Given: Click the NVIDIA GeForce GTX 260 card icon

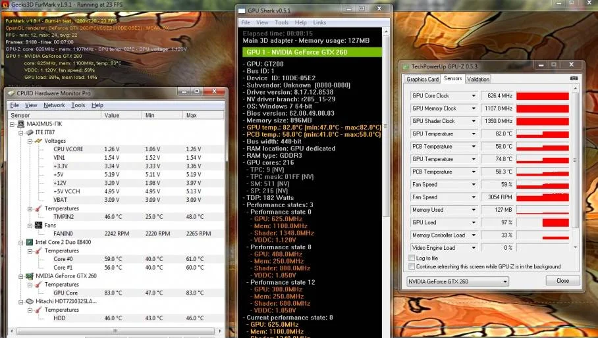Looking at the screenshot, I should pos(30,276).
